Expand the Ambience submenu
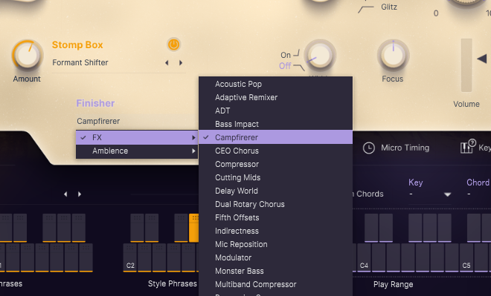The image size is (491, 296). click(x=137, y=151)
